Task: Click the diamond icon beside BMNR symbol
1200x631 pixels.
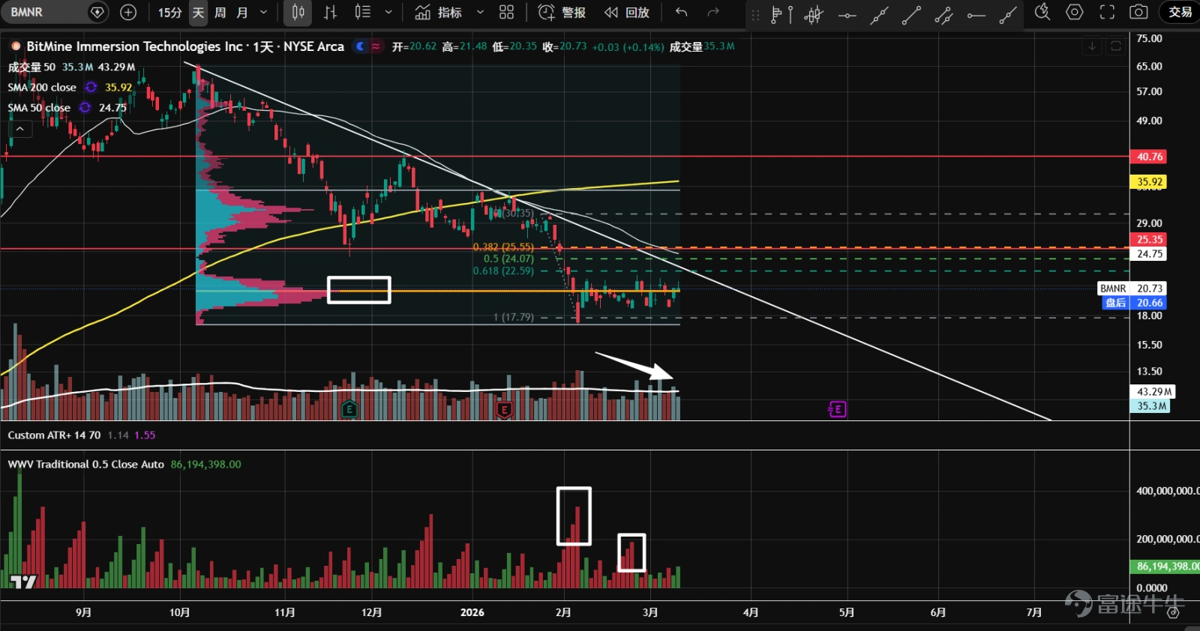Action: (x=97, y=12)
